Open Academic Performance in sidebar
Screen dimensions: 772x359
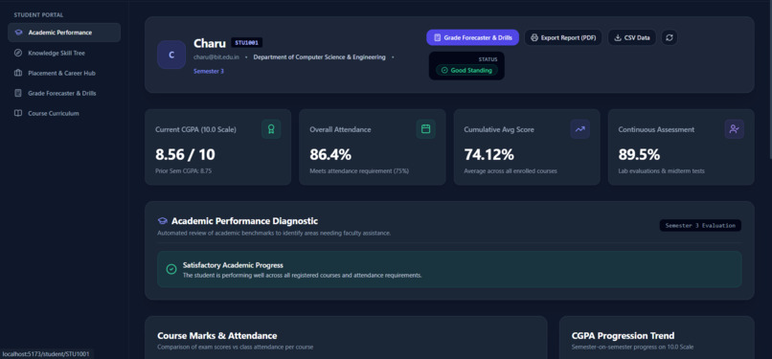point(64,33)
